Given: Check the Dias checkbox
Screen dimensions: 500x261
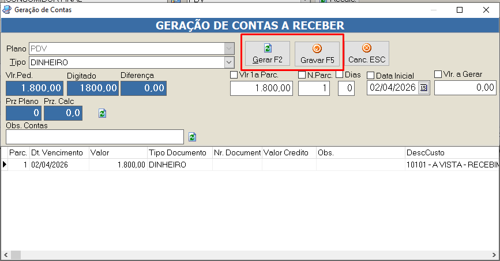Looking at the screenshot, I should [x=339, y=74].
